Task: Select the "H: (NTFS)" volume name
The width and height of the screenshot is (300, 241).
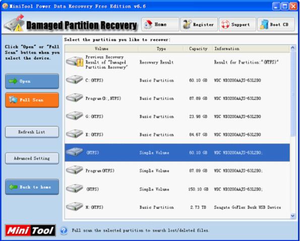Action: point(94,207)
